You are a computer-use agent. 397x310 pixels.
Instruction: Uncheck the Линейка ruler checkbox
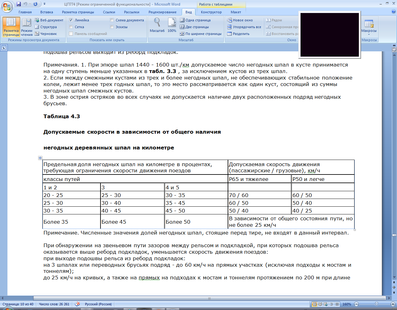click(71, 20)
